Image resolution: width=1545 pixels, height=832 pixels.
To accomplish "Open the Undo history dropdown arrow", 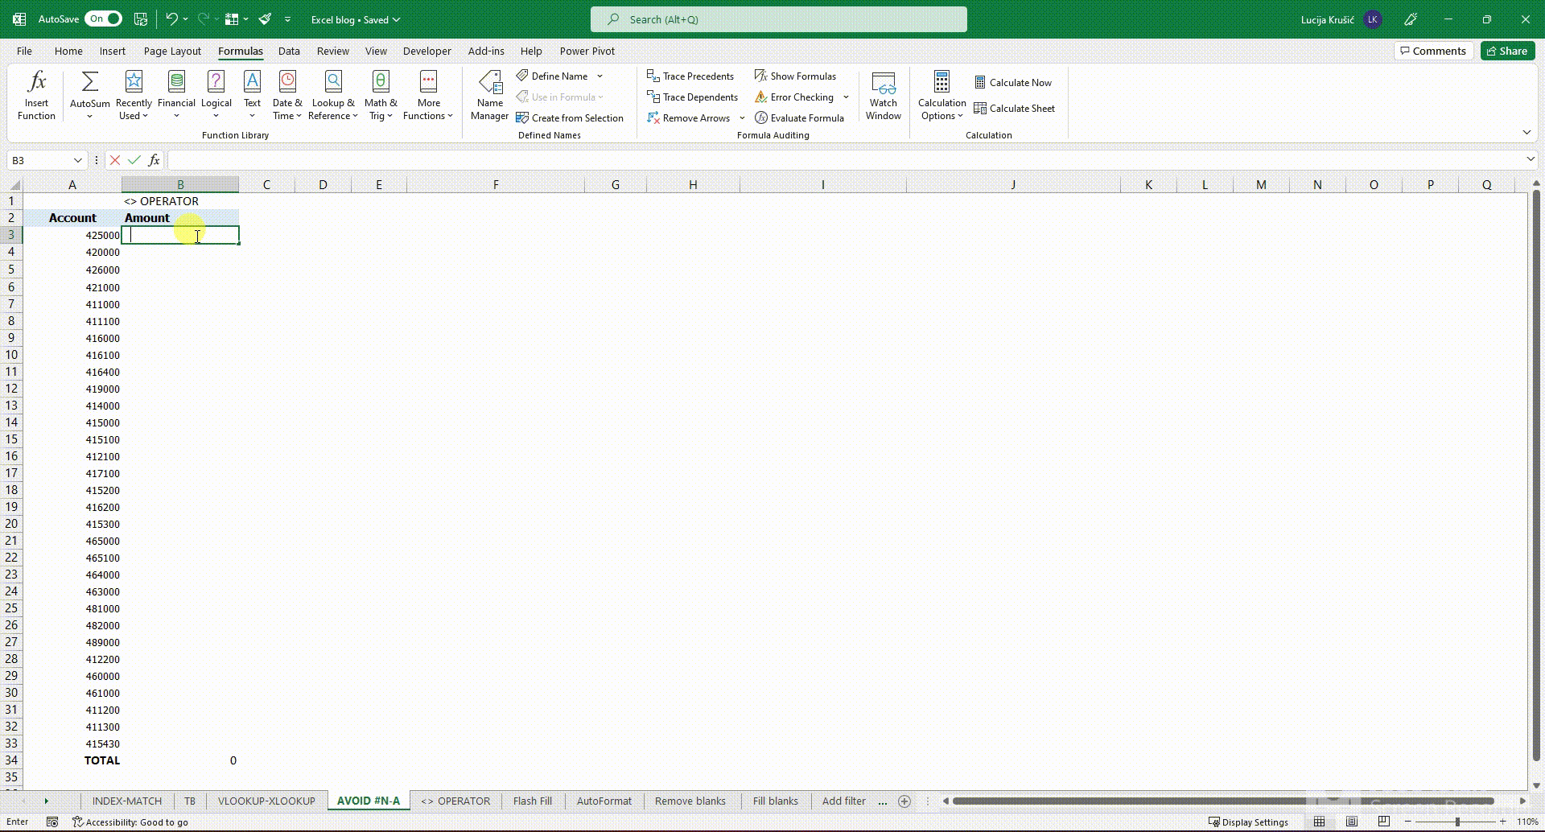I will click(186, 19).
